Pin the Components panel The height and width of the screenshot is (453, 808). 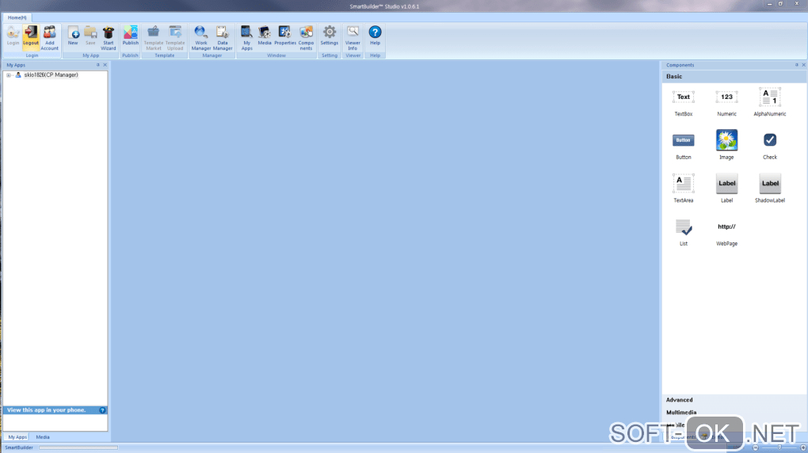pyautogui.click(x=796, y=65)
